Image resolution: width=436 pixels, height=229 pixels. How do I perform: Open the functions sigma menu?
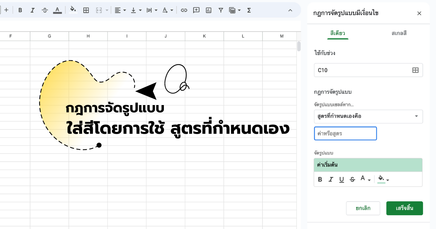249,10
